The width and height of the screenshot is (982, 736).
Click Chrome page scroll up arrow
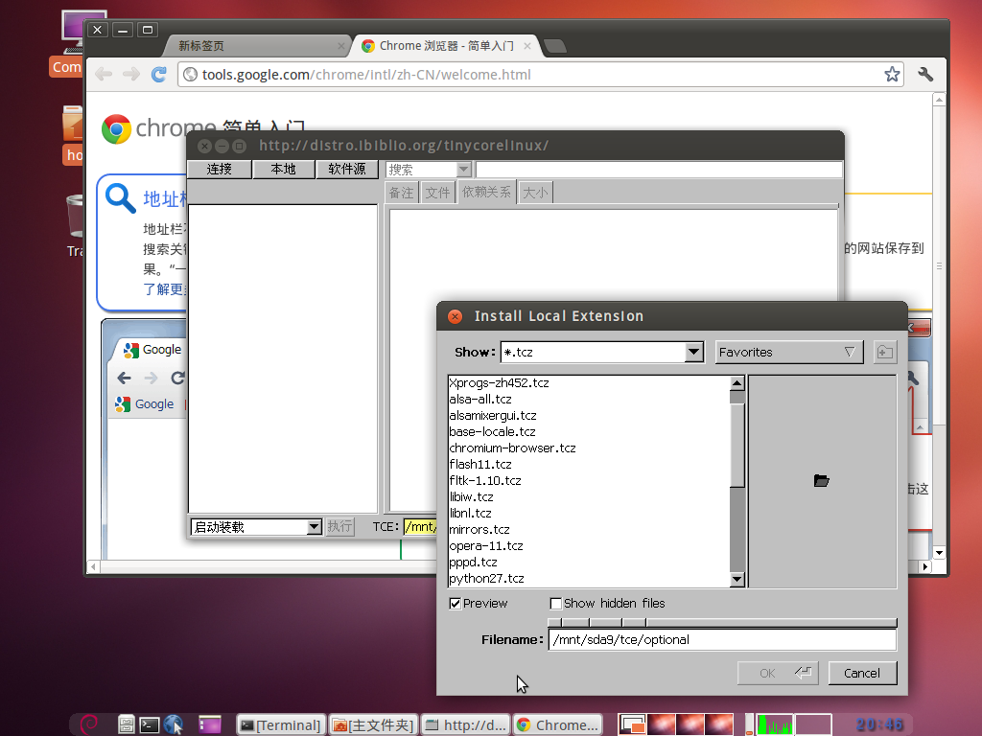pos(939,100)
